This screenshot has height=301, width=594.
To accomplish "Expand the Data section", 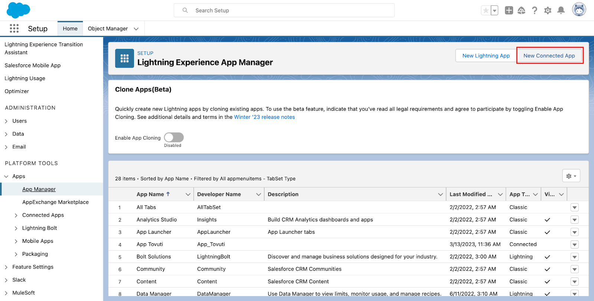I will tap(6, 134).
